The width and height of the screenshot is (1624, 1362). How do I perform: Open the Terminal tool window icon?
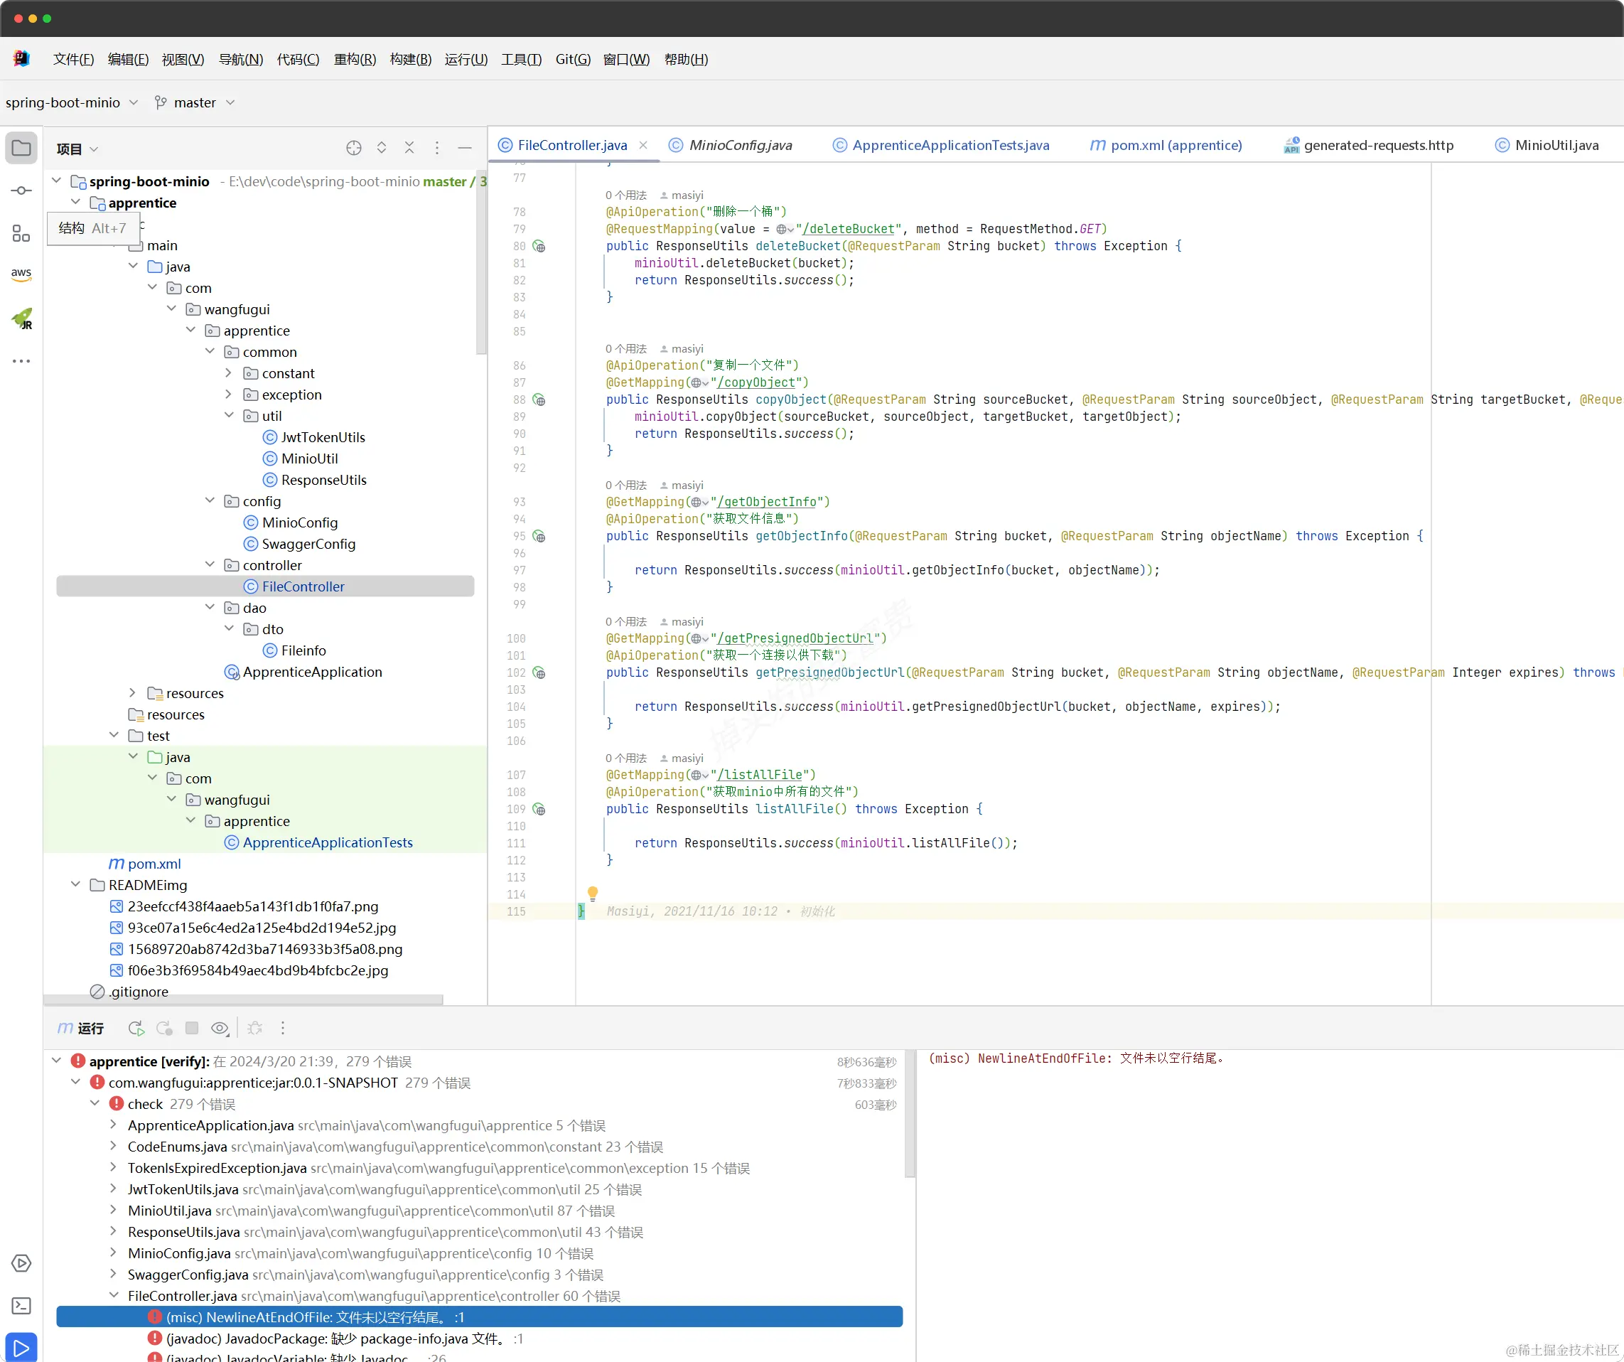21,1306
